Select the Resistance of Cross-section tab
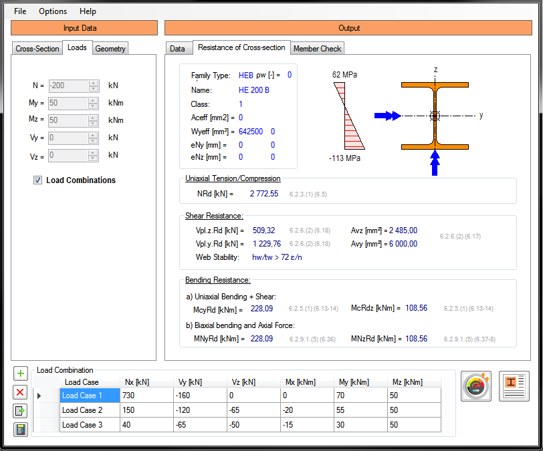 (241, 47)
